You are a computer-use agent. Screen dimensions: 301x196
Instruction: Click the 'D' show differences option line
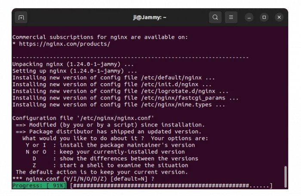click(115, 159)
